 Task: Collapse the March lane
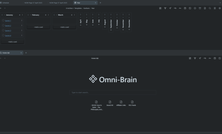tap(57, 15)
